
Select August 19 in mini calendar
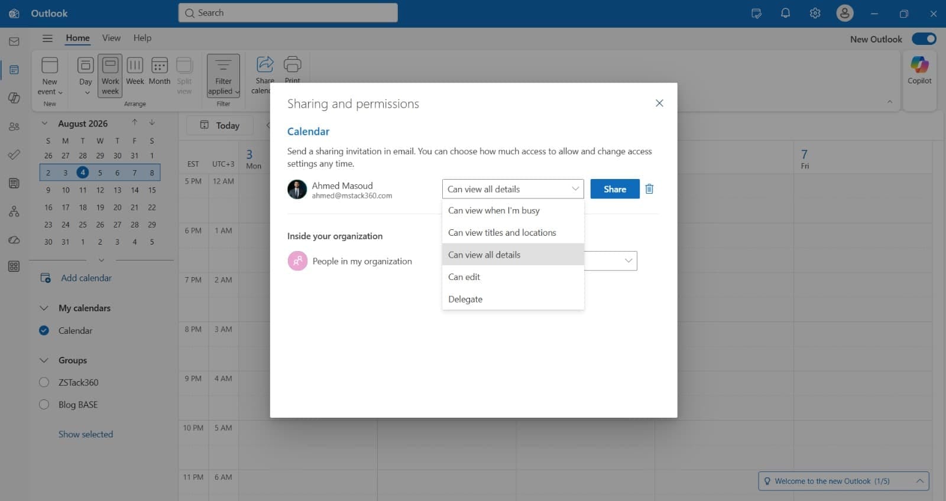(100, 207)
